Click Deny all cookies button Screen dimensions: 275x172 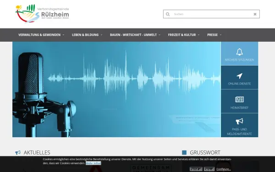[x=209, y=169]
